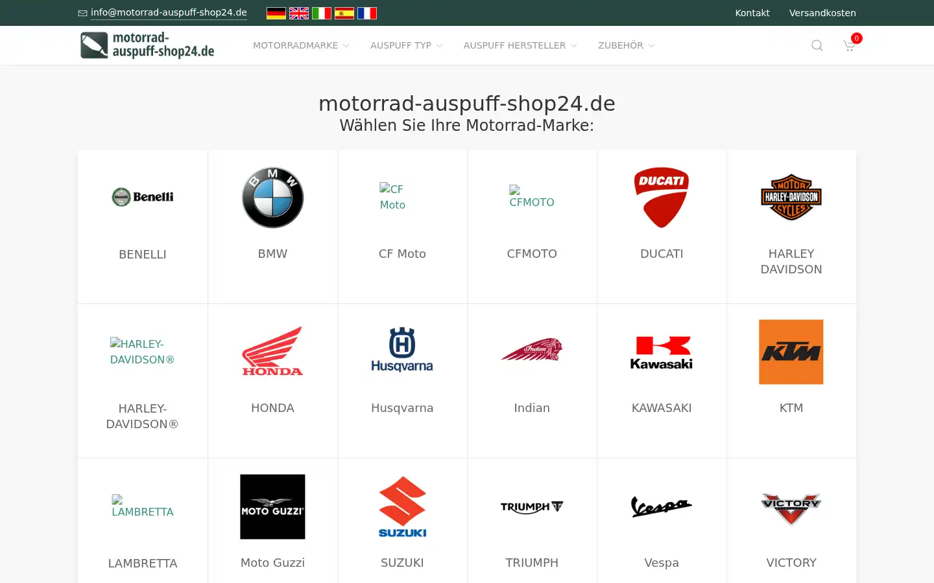Click the Ducati shield logo
Screen dimensions: 934x583
662,198
